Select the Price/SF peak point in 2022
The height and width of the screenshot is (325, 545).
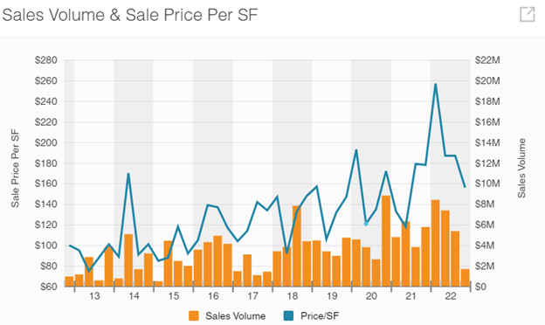pos(436,84)
